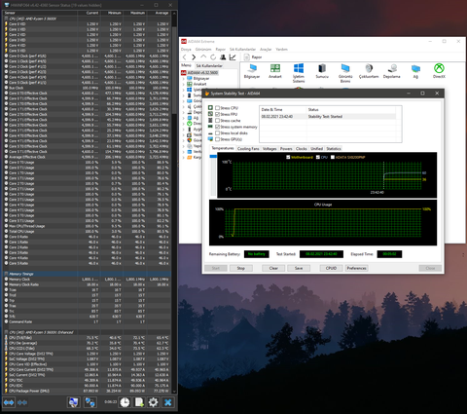Enable Stress cache checkbox
The image size is (467, 414).
(x=218, y=121)
